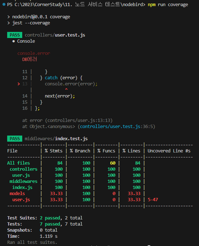
Task: Click the '1.119 s' time value
Action: coord(49,236)
